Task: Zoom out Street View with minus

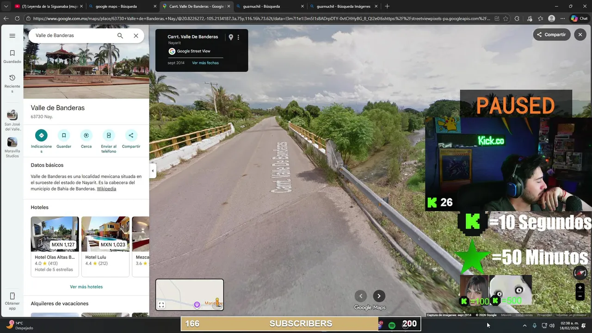Action: pos(580,296)
